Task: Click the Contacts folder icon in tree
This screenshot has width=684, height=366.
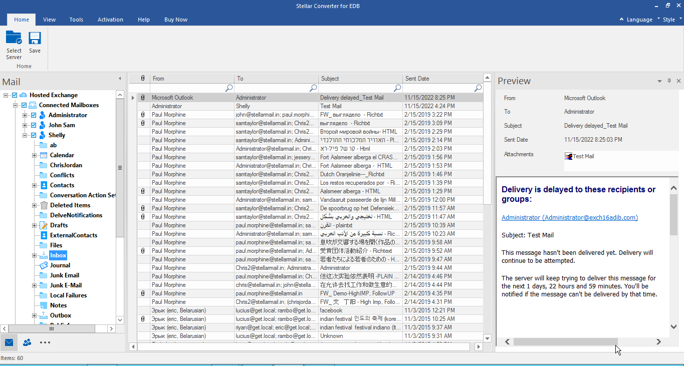Action: (44, 185)
